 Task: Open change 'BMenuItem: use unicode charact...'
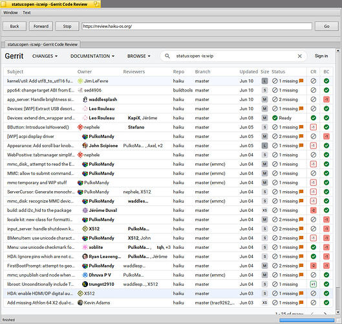tap(41, 238)
